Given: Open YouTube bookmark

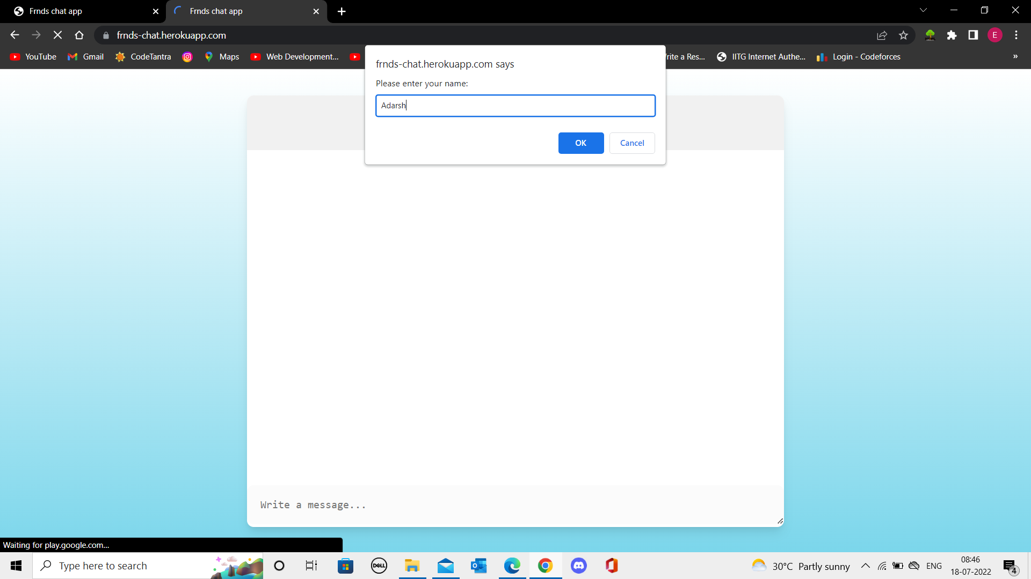Looking at the screenshot, I should [33, 57].
